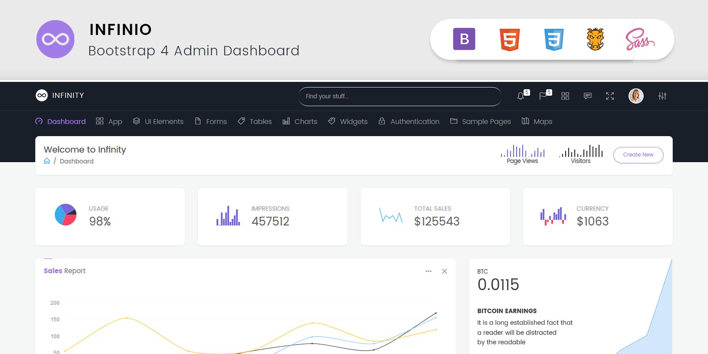Expand the App menu
Screen dimensions: 708x354
[x=109, y=121]
